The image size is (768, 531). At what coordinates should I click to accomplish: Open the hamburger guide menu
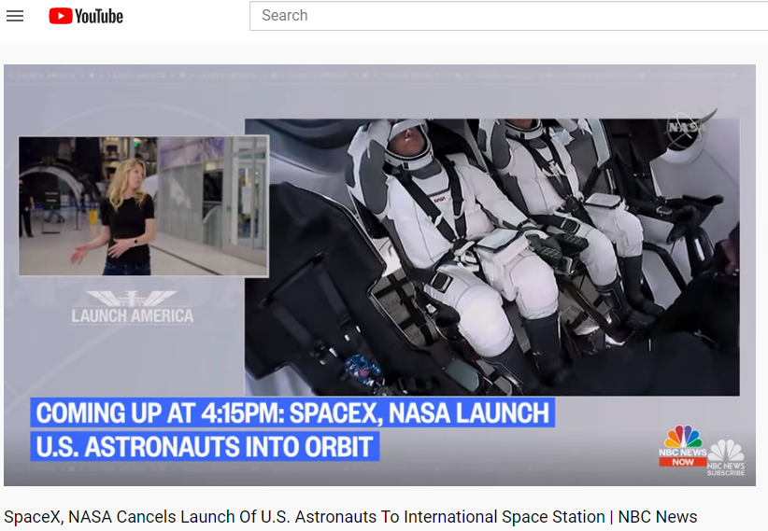click(15, 16)
